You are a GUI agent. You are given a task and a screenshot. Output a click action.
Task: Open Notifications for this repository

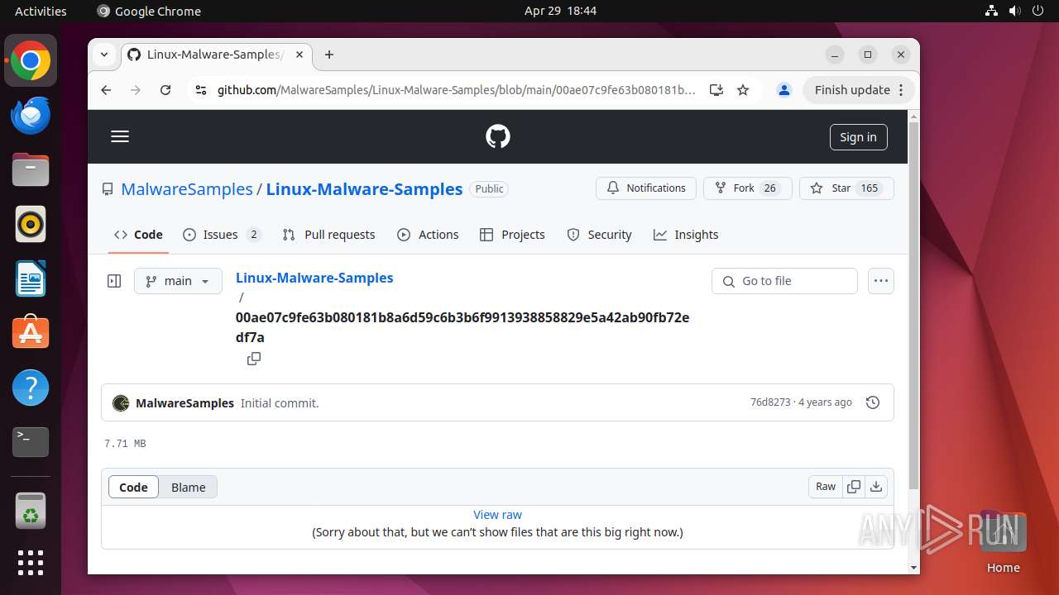646,188
